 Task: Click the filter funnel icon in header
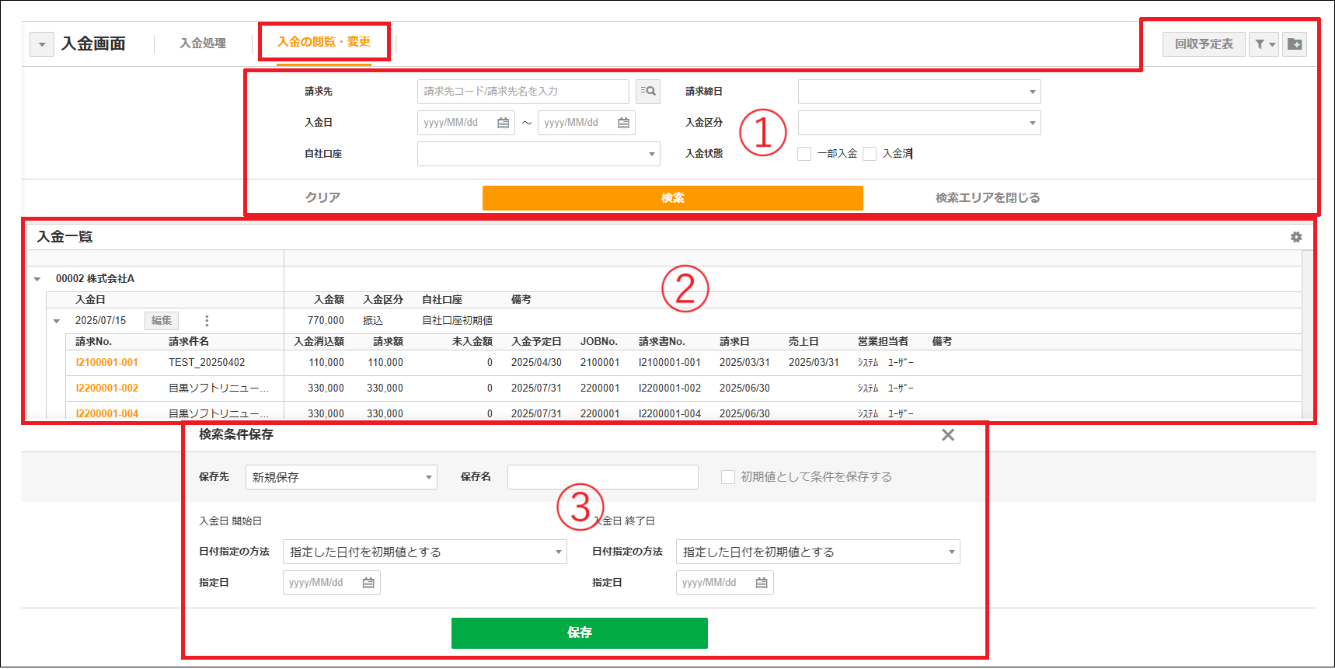click(1263, 44)
